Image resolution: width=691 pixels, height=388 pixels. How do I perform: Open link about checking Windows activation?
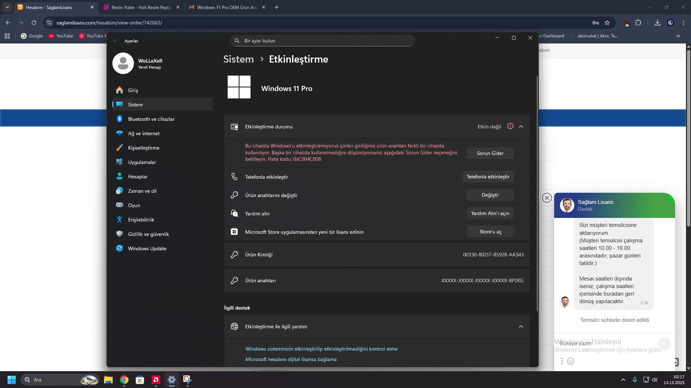click(322, 349)
